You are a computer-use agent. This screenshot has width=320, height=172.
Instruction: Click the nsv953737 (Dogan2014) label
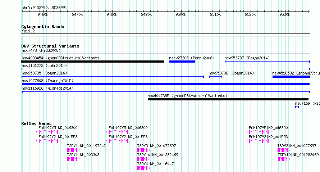(247, 58)
